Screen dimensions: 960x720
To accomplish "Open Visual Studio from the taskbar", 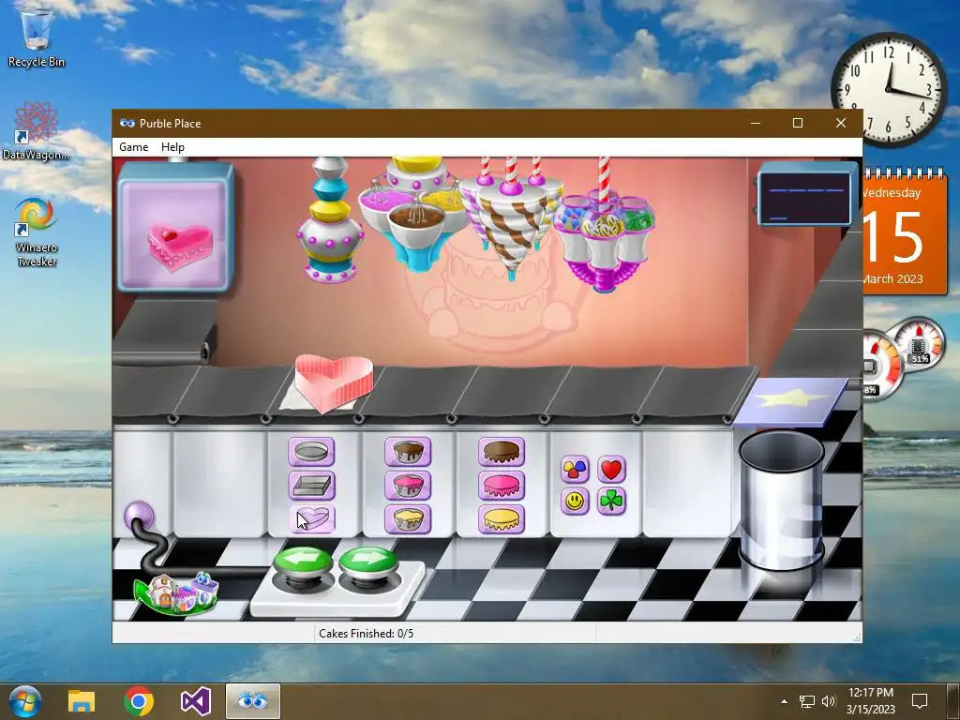I will pyautogui.click(x=196, y=701).
